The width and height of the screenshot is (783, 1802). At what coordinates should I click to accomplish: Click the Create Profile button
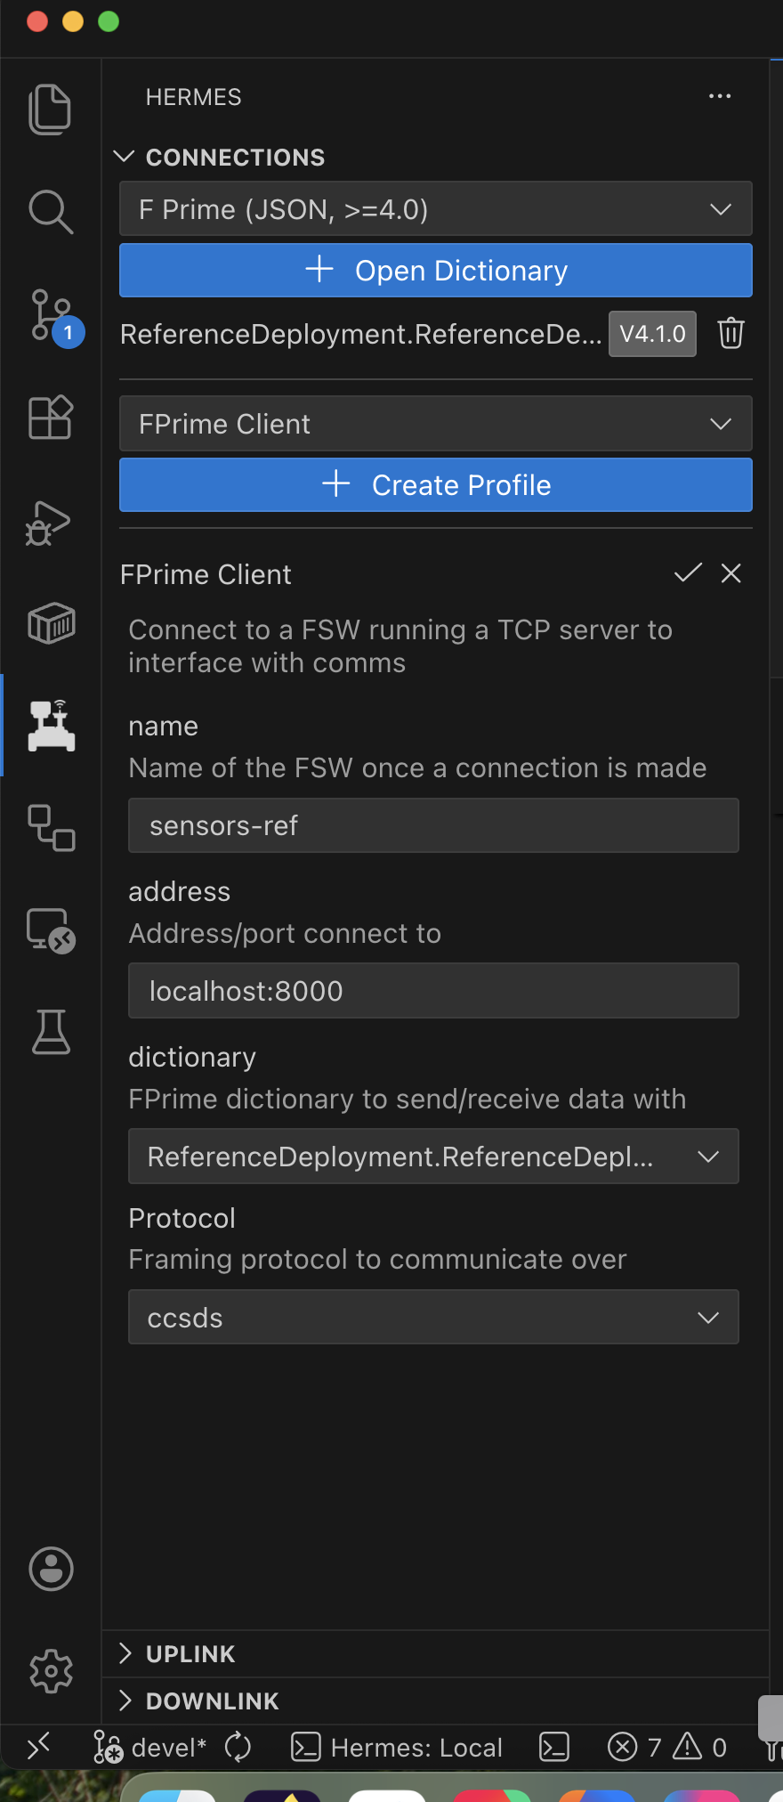click(x=435, y=485)
